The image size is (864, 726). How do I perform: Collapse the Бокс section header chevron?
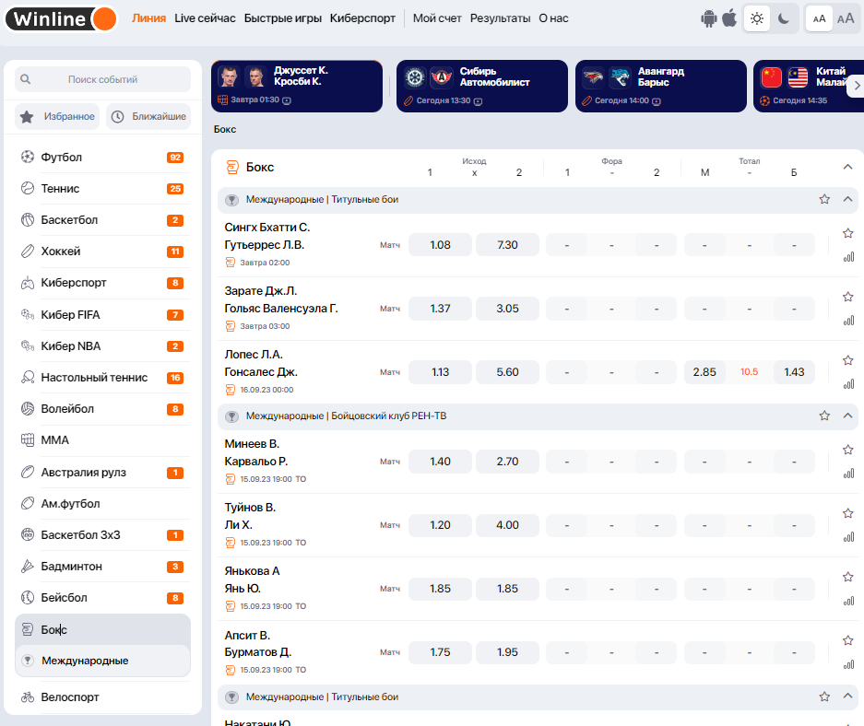pyautogui.click(x=847, y=167)
